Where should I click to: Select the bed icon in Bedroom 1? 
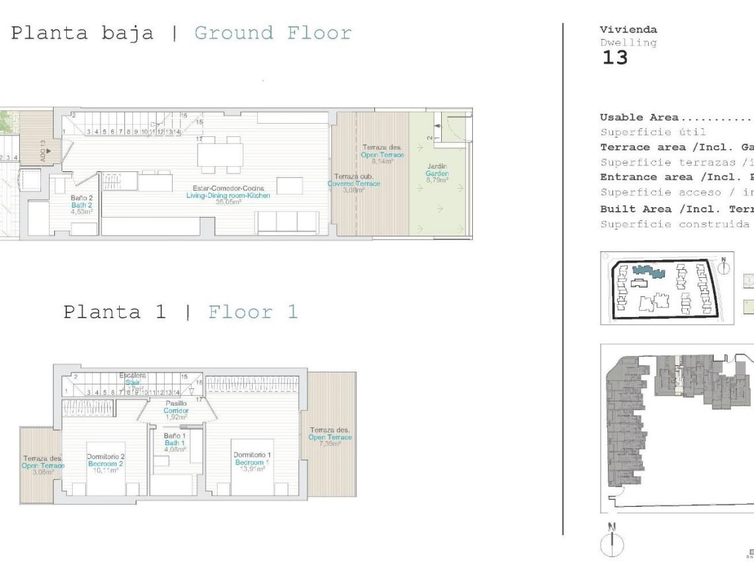pyautogui.click(x=253, y=467)
